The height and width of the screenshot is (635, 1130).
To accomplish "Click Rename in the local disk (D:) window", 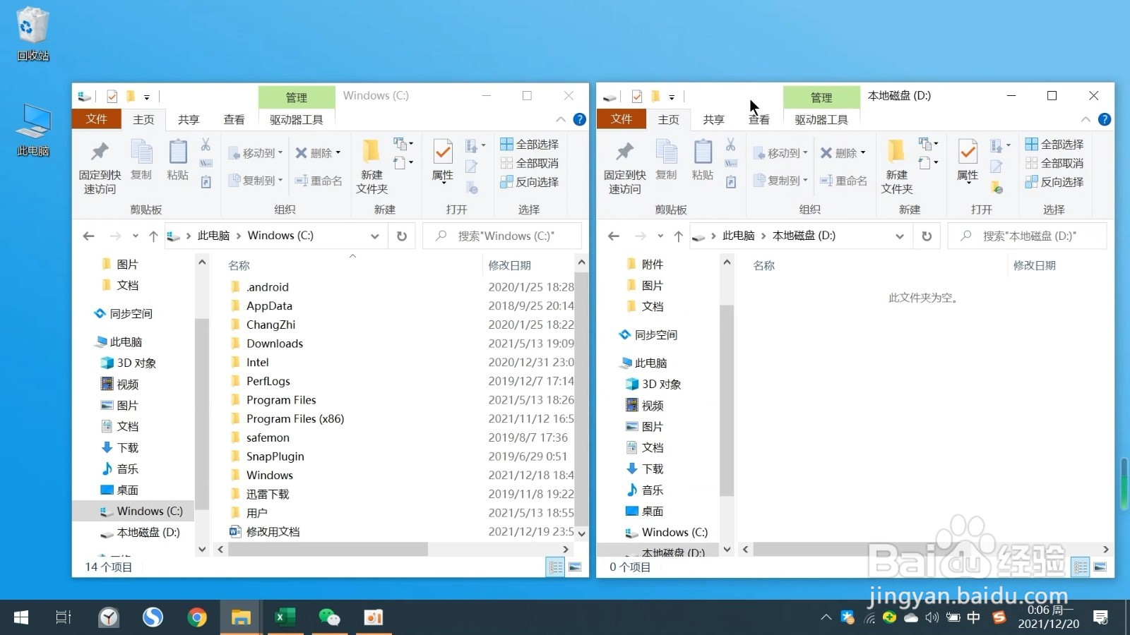I will click(x=843, y=181).
